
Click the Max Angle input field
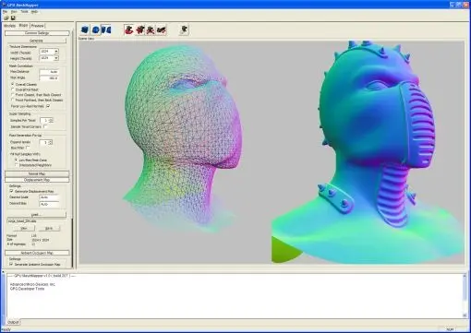(x=49, y=78)
